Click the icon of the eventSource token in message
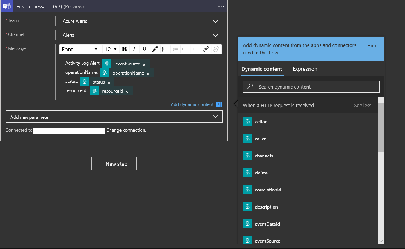405x249 pixels. click(x=107, y=64)
